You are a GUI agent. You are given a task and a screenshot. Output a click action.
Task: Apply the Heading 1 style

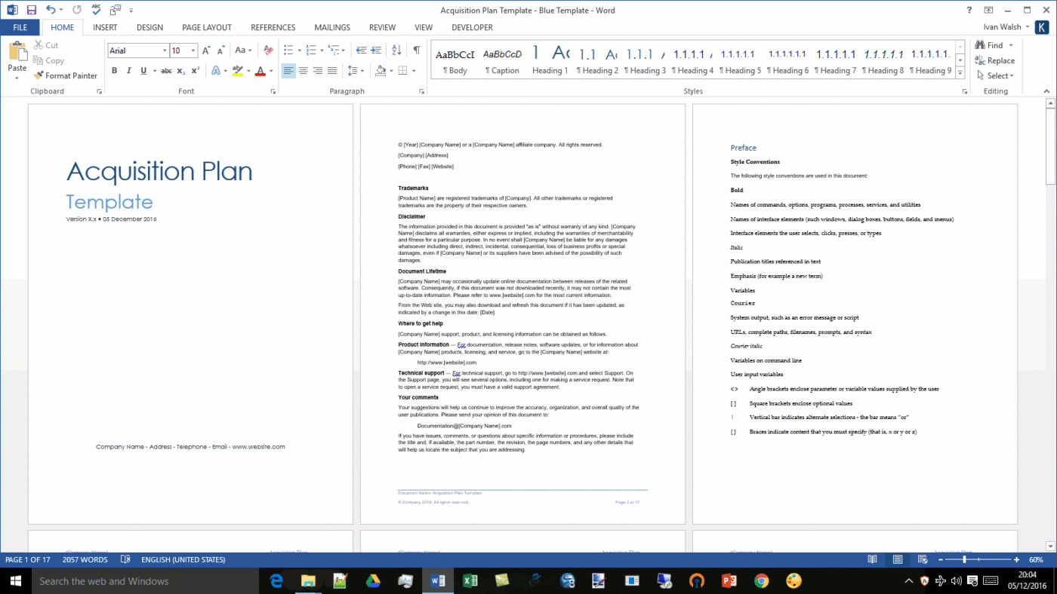pos(550,60)
